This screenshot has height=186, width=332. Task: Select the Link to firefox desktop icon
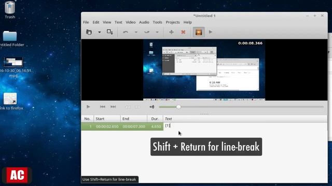(10, 101)
